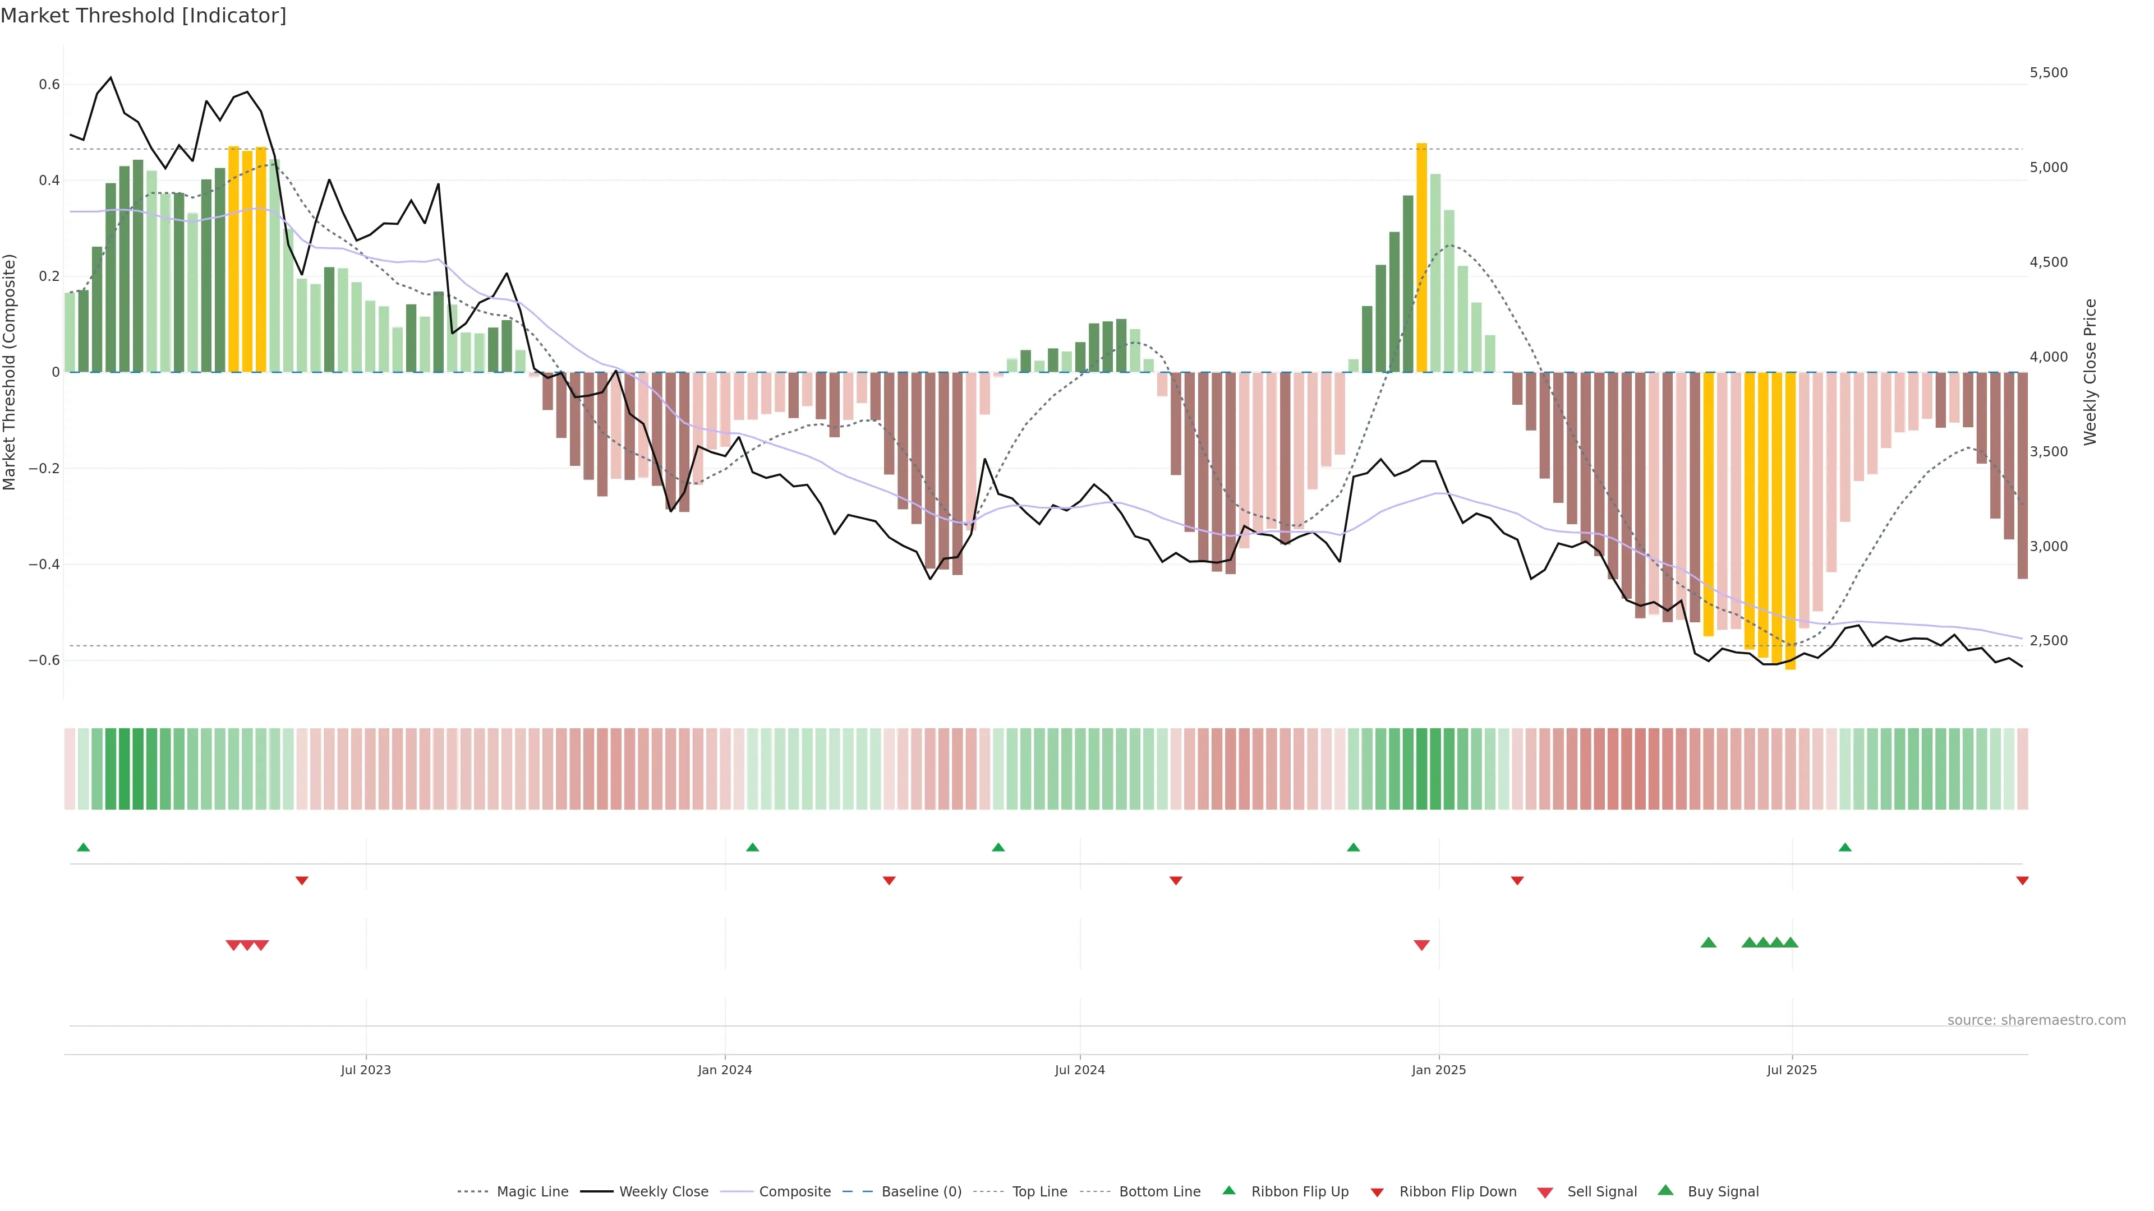Image resolution: width=2154 pixels, height=1211 pixels.
Task: Click Top Line legend item
Action: pos(1039,1192)
